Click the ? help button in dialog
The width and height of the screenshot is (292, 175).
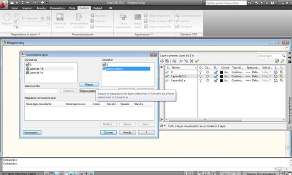coord(146,133)
